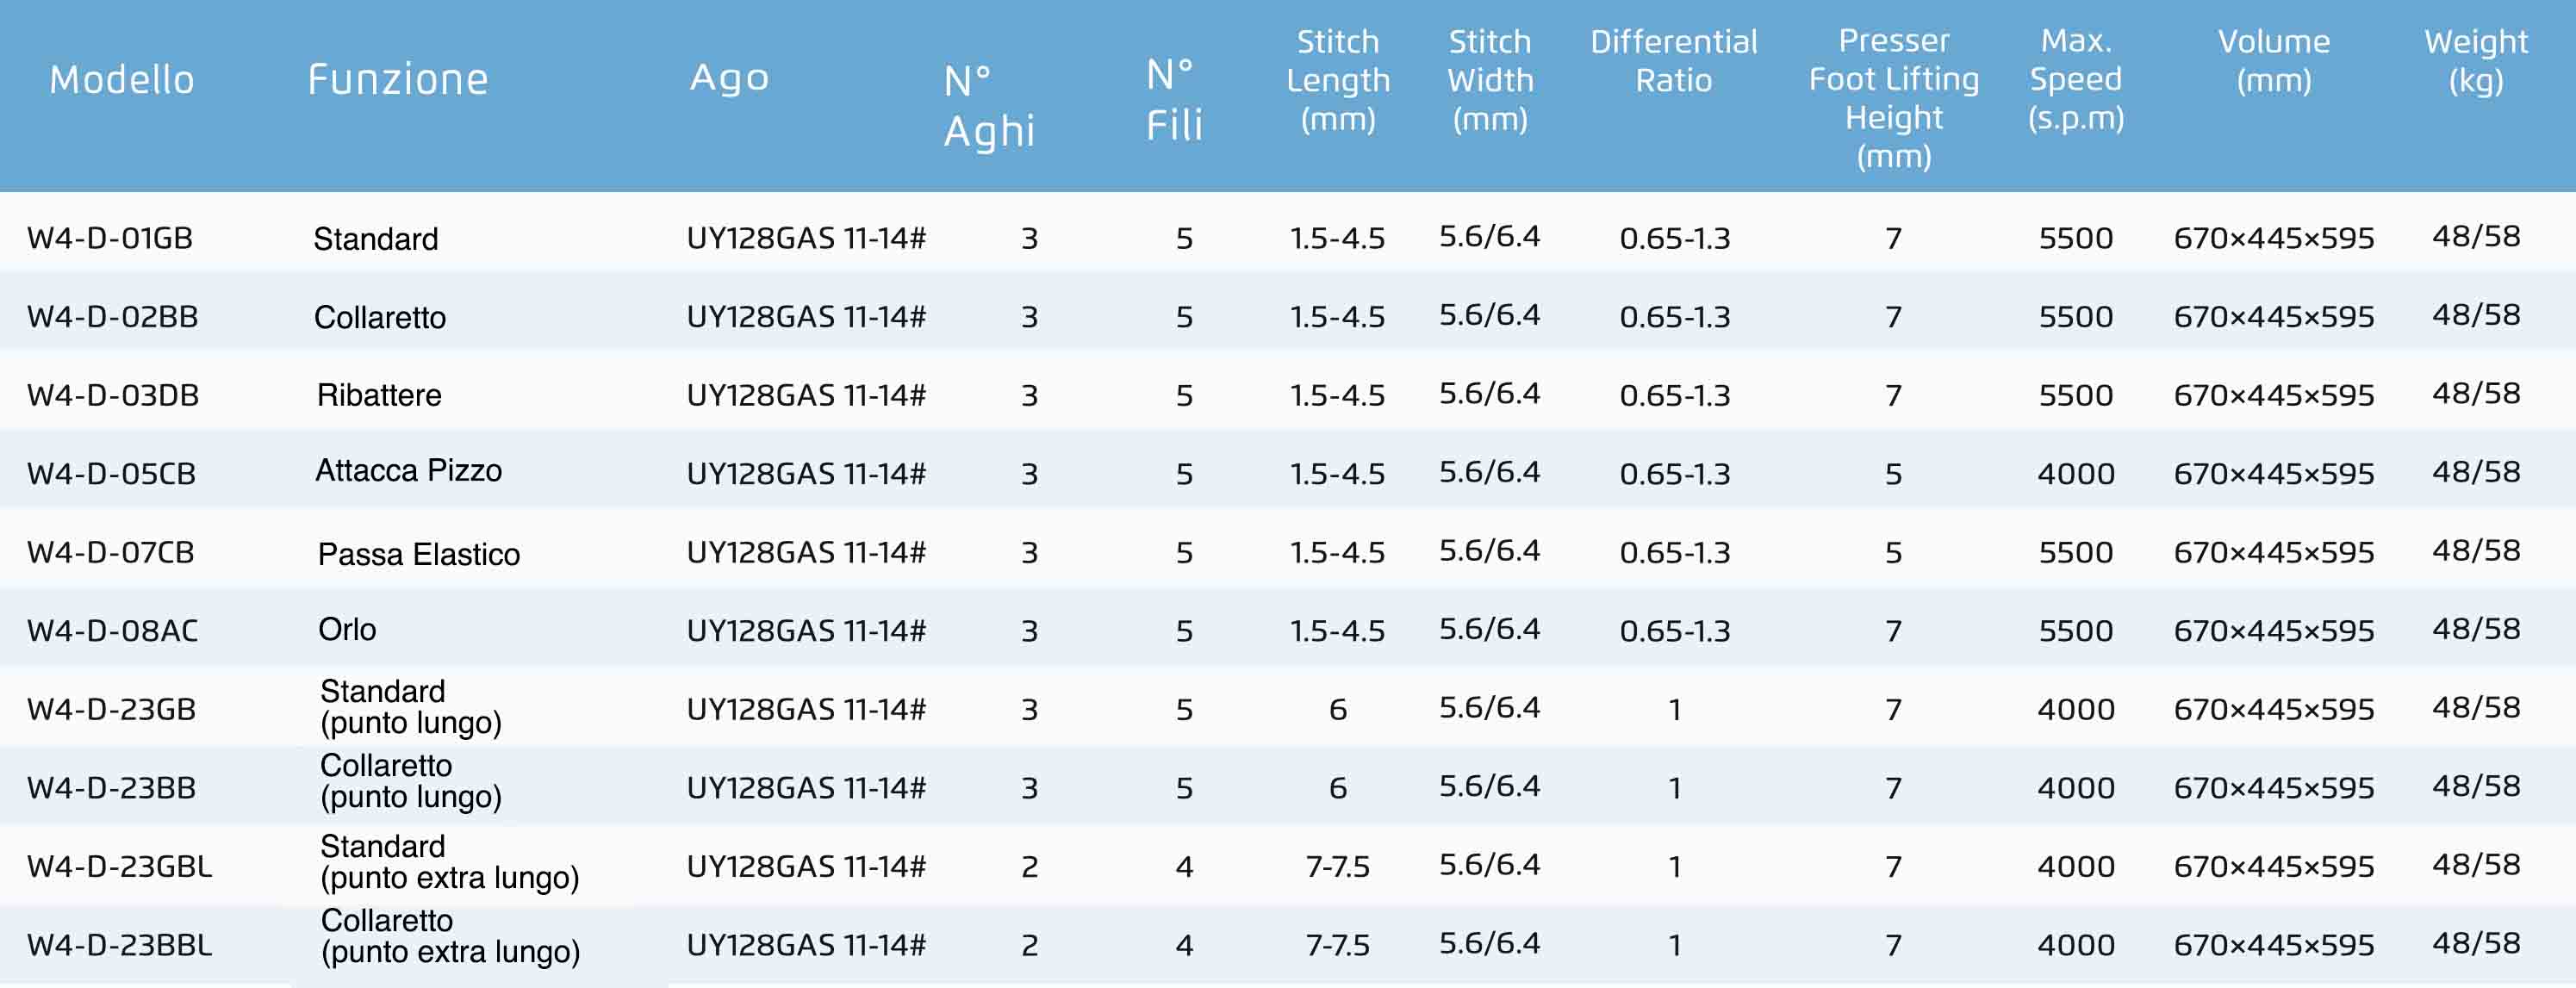Select model W4-D-01GB

(x=110, y=238)
